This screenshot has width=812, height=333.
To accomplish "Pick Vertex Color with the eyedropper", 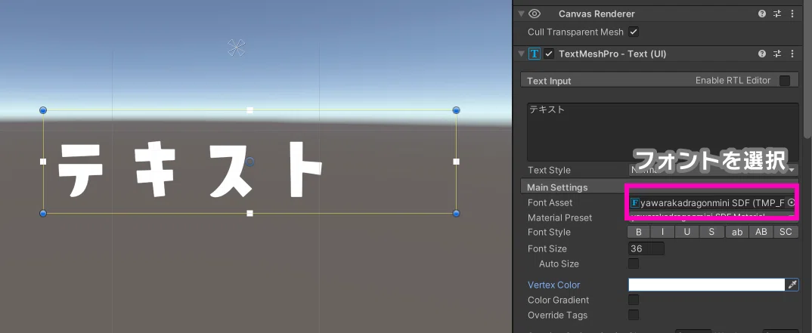I will (x=792, y=285).
